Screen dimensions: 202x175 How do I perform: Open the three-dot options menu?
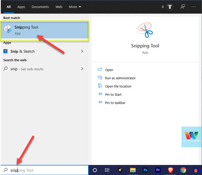(x=193, y=7)
